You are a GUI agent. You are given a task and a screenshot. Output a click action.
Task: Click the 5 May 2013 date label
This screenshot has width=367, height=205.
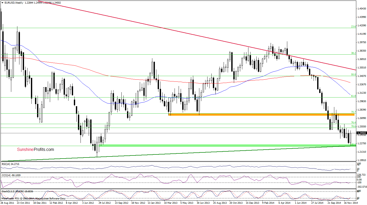(x=187, y=203)
